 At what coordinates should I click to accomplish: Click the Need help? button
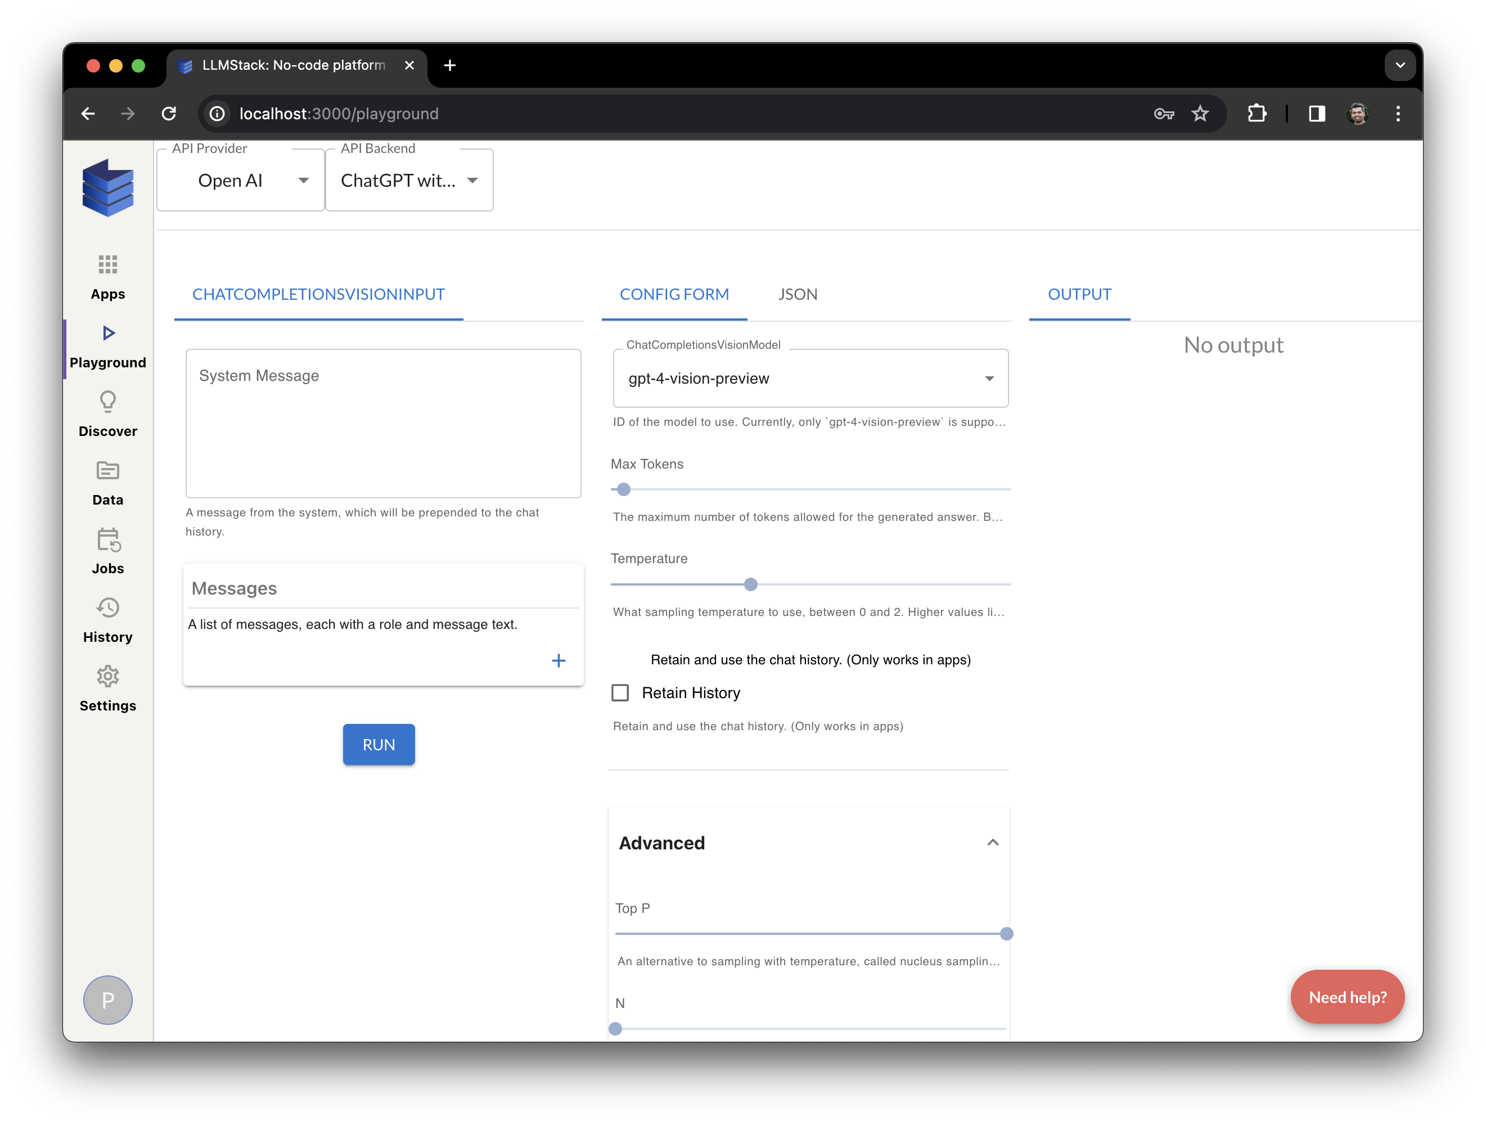click(x=1347, y=997)
